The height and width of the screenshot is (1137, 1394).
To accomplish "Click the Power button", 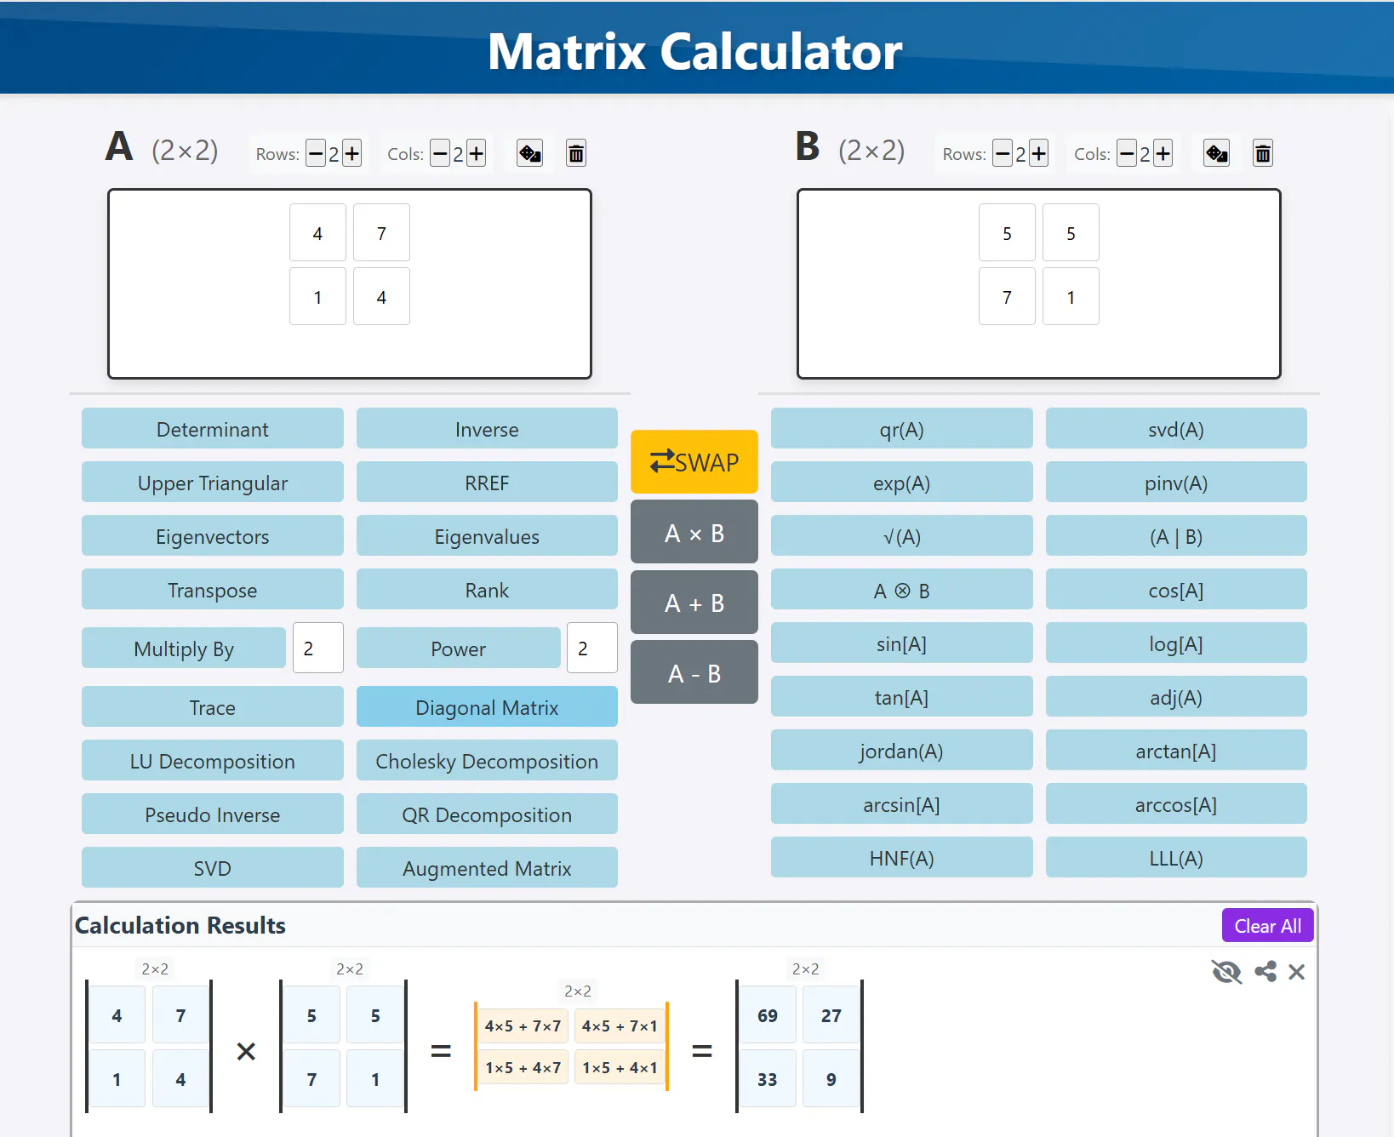I will click(458, 648).
